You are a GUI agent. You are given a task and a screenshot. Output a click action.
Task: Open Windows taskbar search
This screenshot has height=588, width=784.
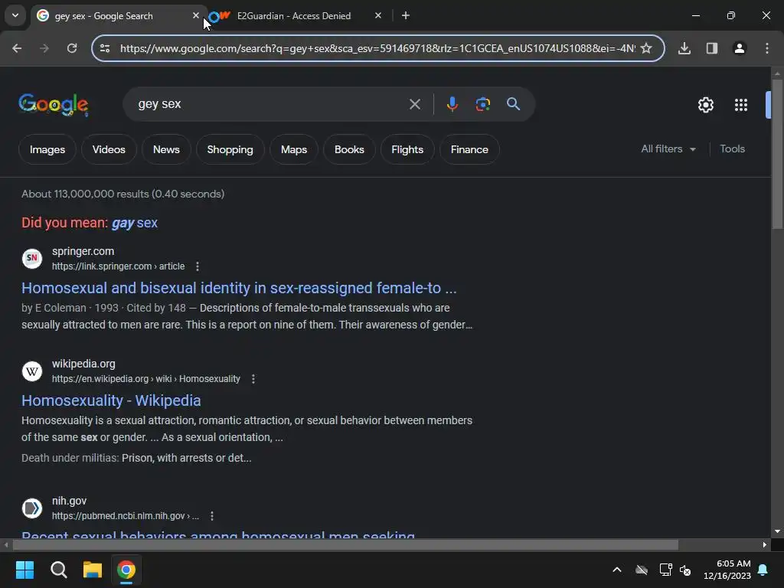58,570
